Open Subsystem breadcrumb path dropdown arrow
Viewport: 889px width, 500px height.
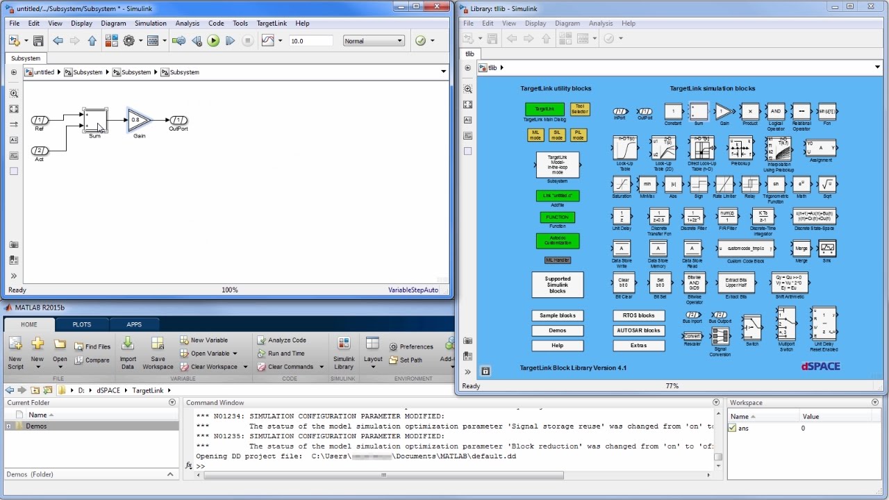click(x=443, y=72)
